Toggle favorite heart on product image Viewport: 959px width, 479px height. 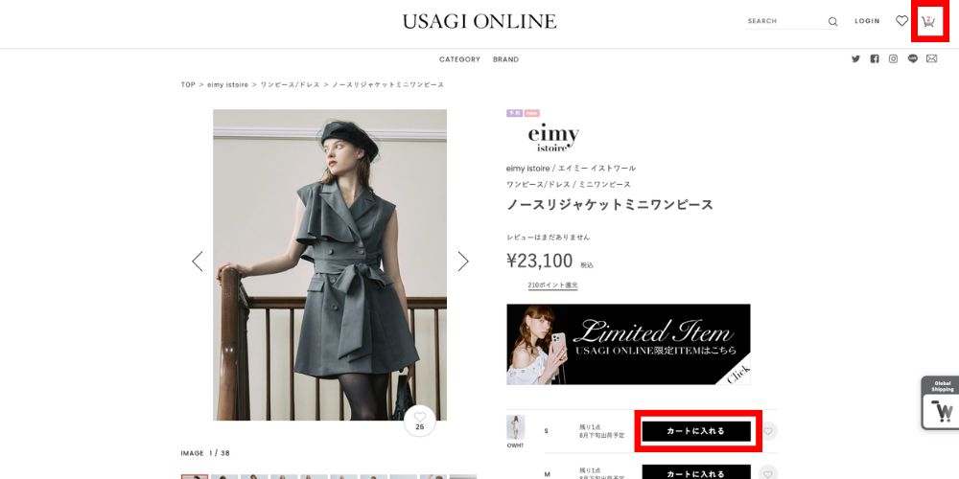[420, 421]
